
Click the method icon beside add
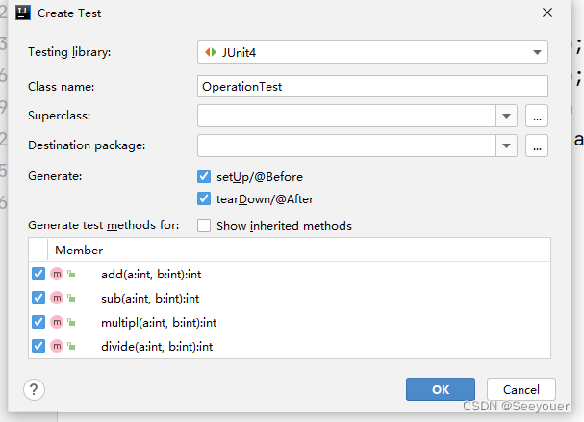click(57, 274)
